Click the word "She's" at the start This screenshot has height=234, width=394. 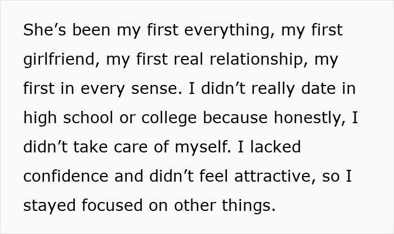point(44,30)
